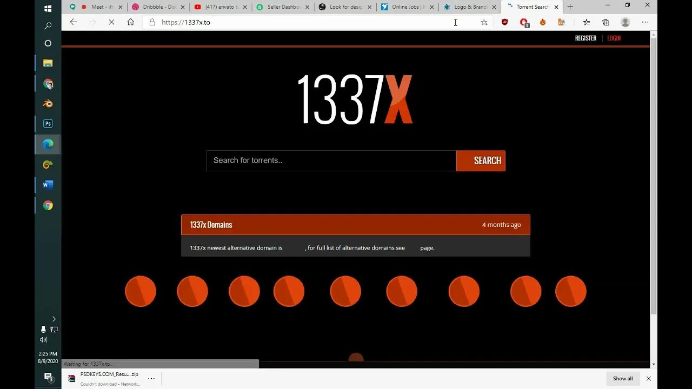
Task: Add this page to favorites star icon
Action: tap(484, 22)
